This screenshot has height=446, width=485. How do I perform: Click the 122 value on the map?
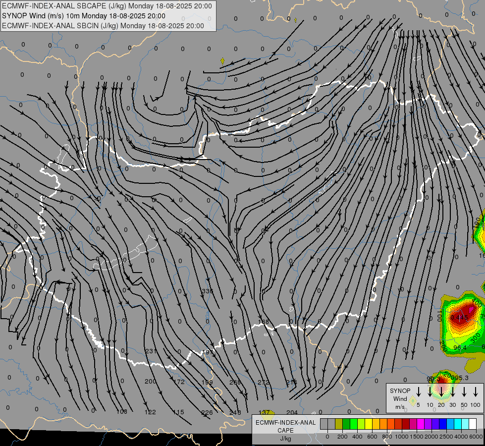[150, 412]
